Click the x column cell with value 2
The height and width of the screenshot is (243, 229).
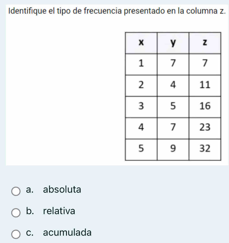point(141,85)
